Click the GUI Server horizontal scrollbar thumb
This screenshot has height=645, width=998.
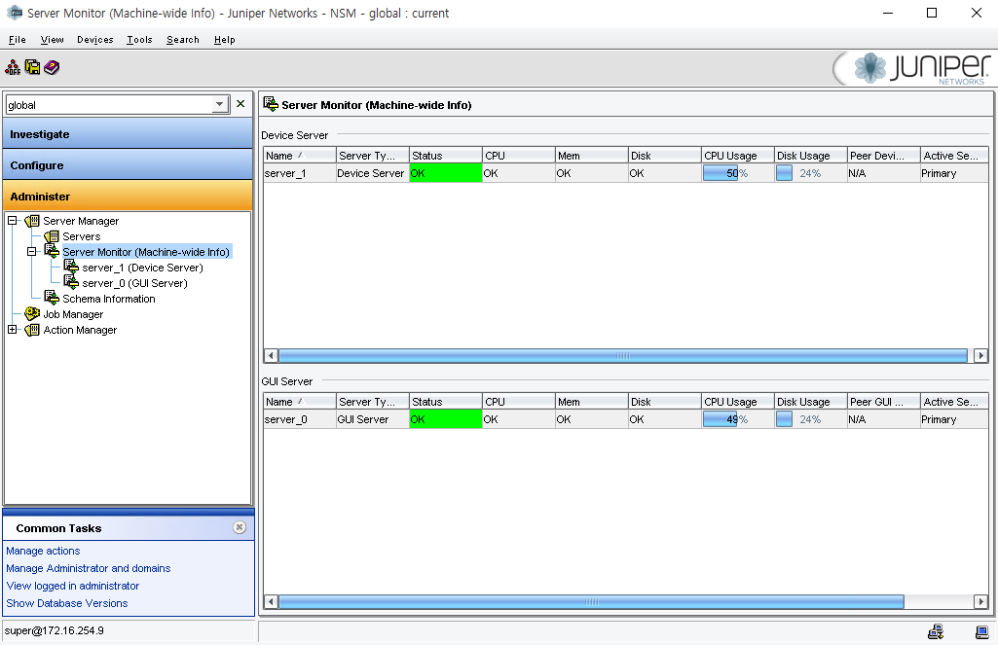point(591,602)
